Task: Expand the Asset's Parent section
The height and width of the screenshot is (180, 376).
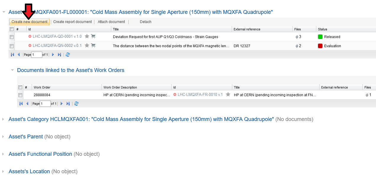Action: 3,137
